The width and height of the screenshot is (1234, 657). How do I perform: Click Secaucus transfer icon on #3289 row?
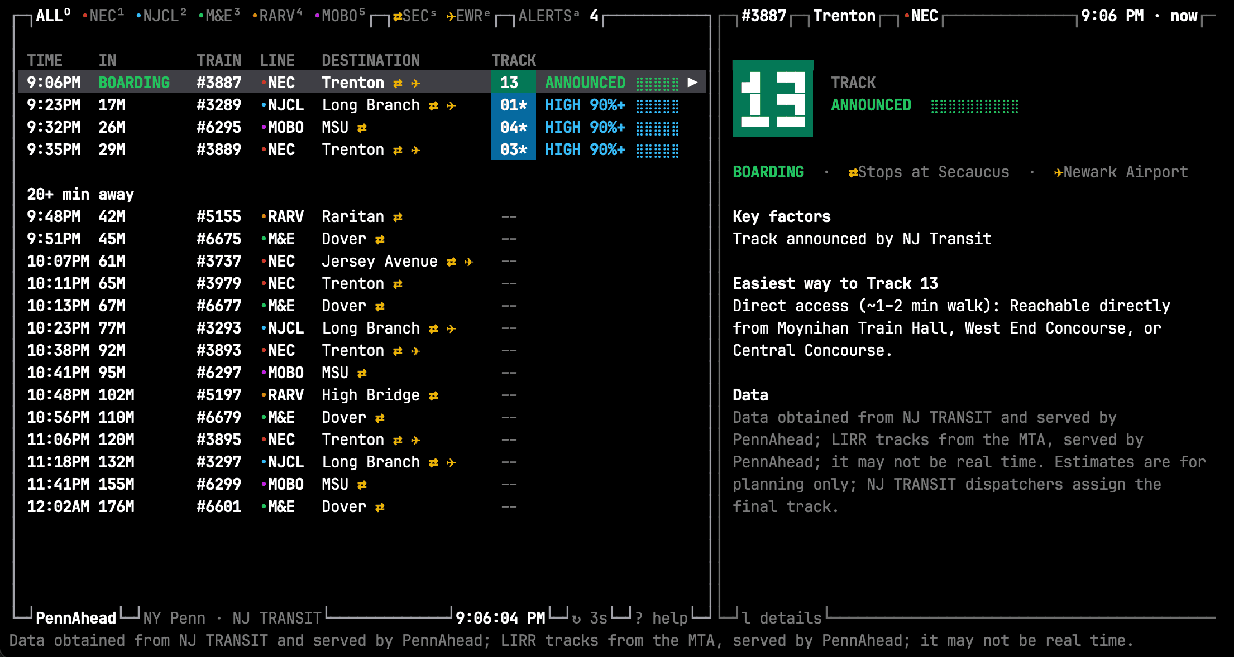tap(433, 105)
